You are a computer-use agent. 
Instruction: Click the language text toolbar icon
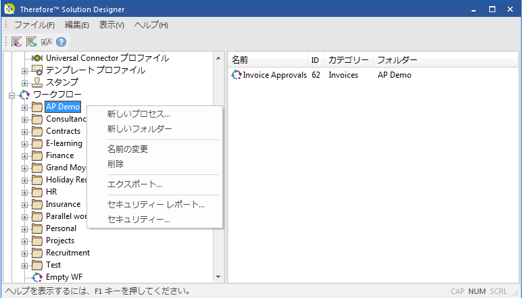pyautogui.click(x=47, y=42)
